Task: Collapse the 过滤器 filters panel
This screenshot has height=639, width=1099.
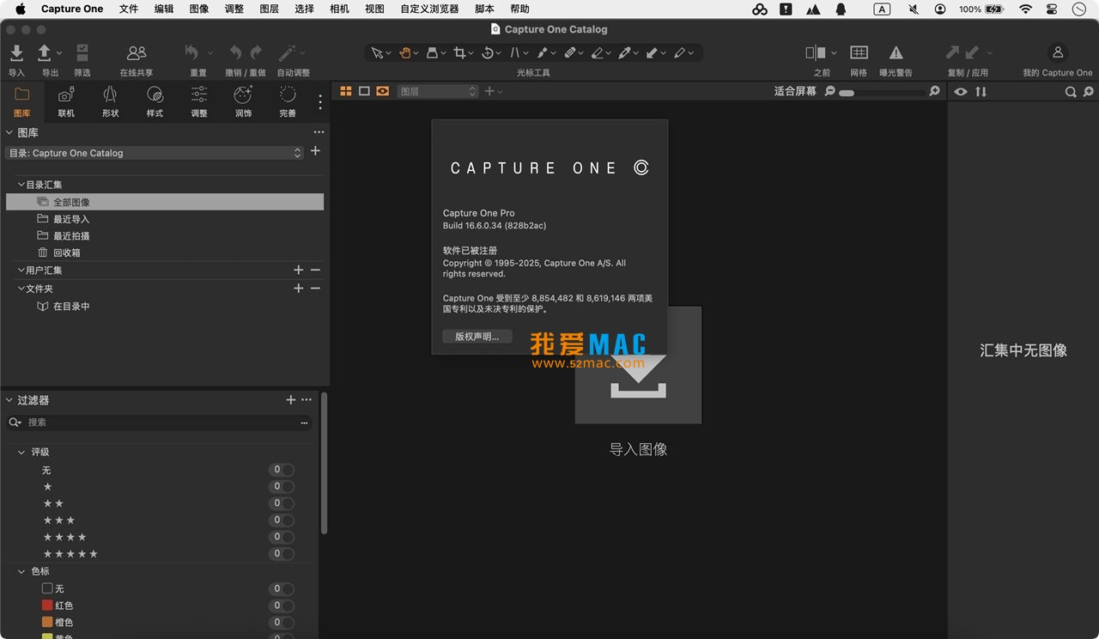Action: [x=9, y=400]
